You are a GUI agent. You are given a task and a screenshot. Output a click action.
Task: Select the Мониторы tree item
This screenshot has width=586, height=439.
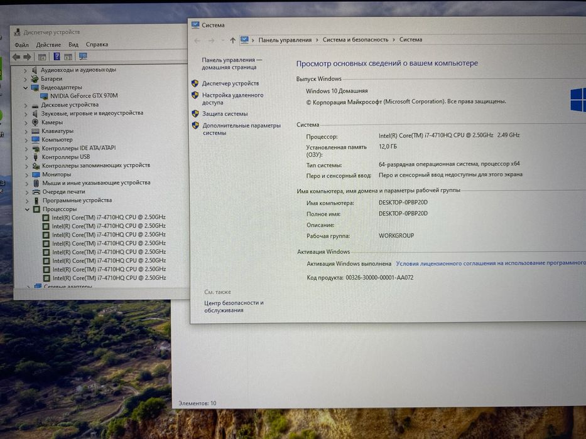(57, 174)
